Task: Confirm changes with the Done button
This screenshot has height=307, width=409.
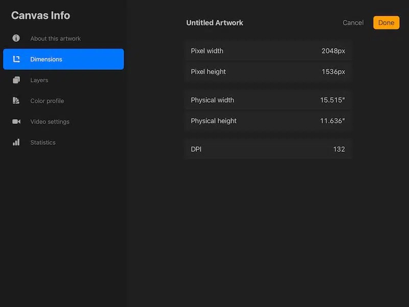Action: 386,23
